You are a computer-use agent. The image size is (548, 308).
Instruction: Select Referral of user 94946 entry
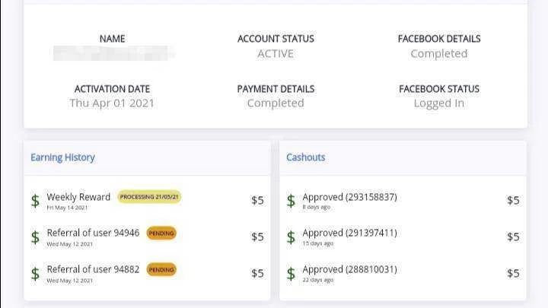(147, 237)
